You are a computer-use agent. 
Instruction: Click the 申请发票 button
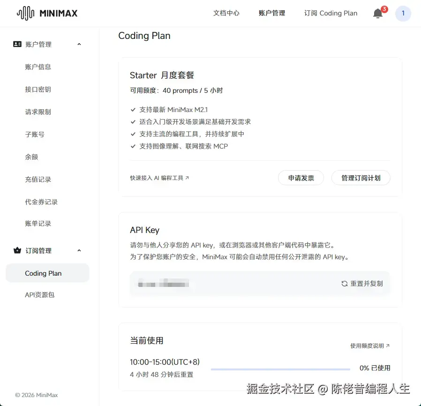[x=301, y=178]
